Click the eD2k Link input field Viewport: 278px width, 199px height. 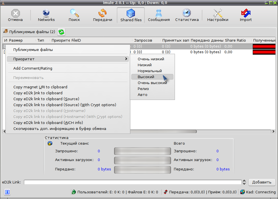[x=133, y=182]
